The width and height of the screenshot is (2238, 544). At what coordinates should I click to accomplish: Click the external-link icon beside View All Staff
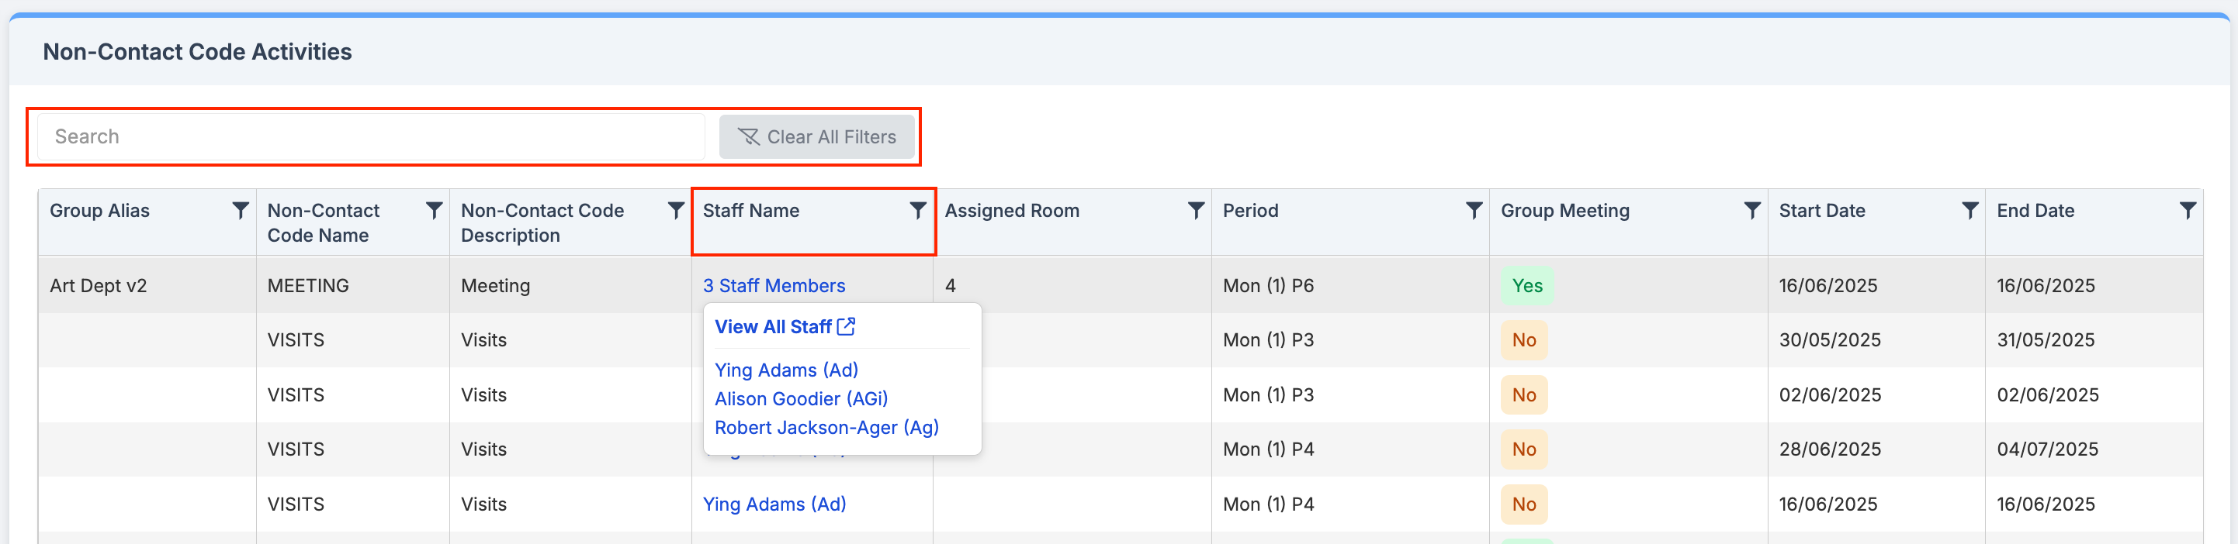(x=846, y=325)
